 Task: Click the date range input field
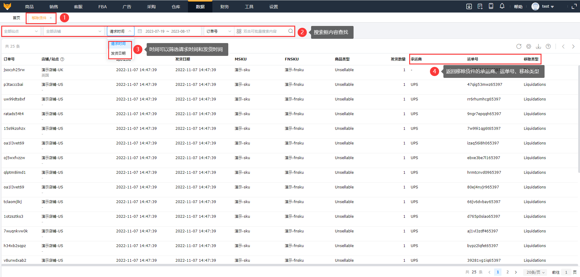[x=168, y=31]
